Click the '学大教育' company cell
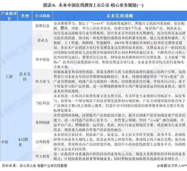This screenshot has width=187, height=171. point(43,156)
